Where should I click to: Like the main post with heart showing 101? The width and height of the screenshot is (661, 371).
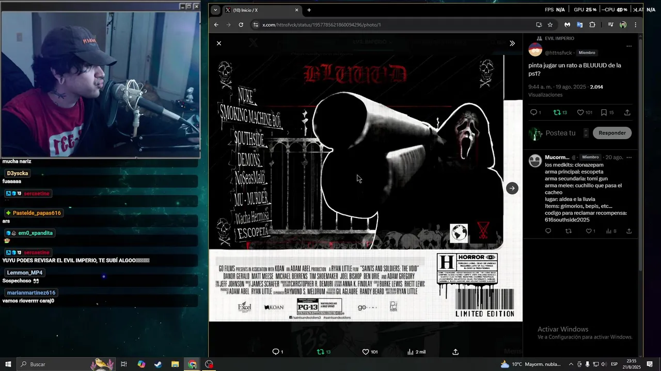click(x=585, y=112)
